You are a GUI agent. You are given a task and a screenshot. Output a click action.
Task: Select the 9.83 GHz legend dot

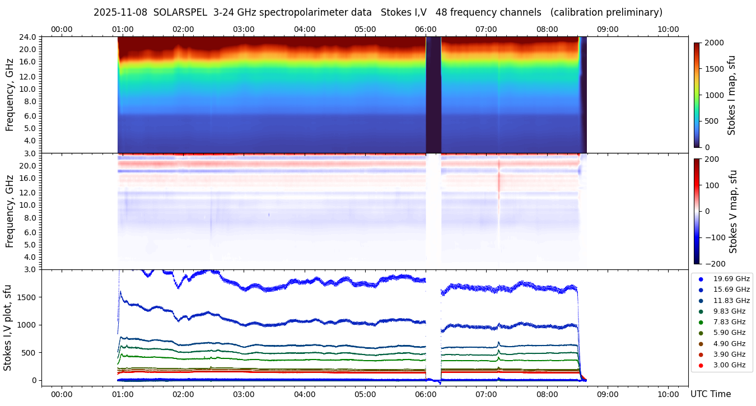tap(701, 311)
